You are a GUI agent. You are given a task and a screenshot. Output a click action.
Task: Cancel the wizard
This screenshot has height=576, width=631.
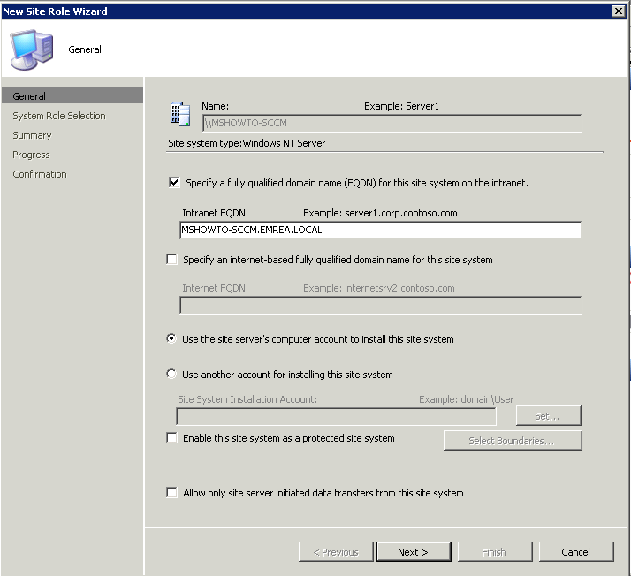coord(576,552)
